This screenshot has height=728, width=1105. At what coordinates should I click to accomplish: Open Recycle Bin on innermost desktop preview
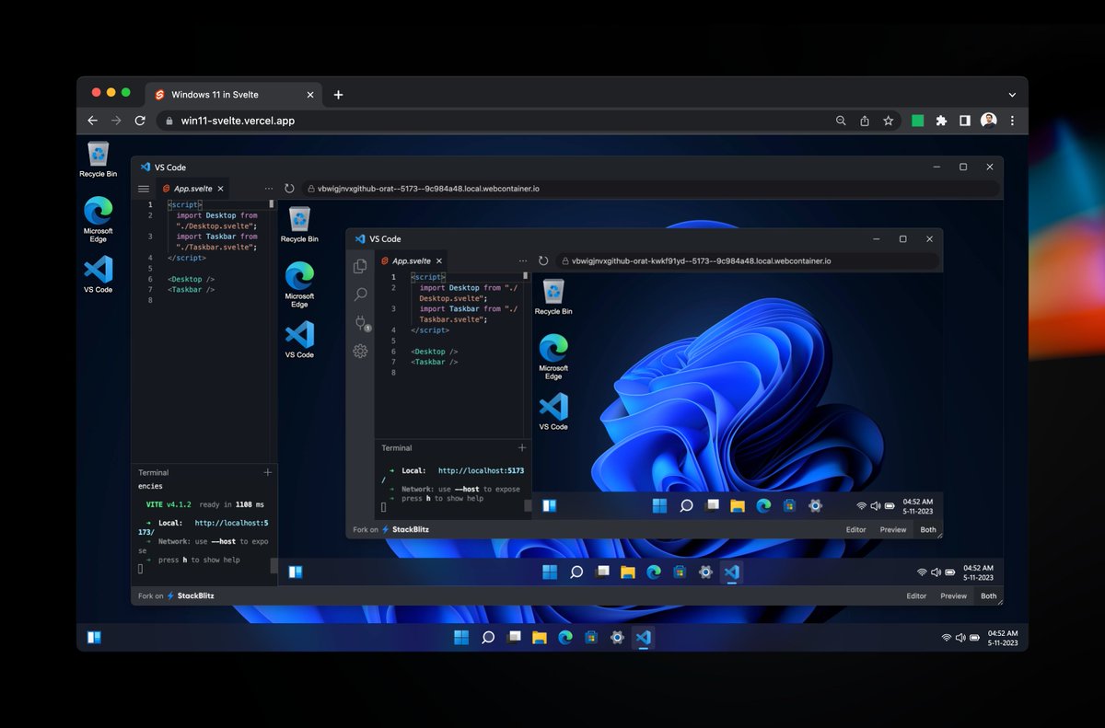pyautogui.click(x=553, y=297)
